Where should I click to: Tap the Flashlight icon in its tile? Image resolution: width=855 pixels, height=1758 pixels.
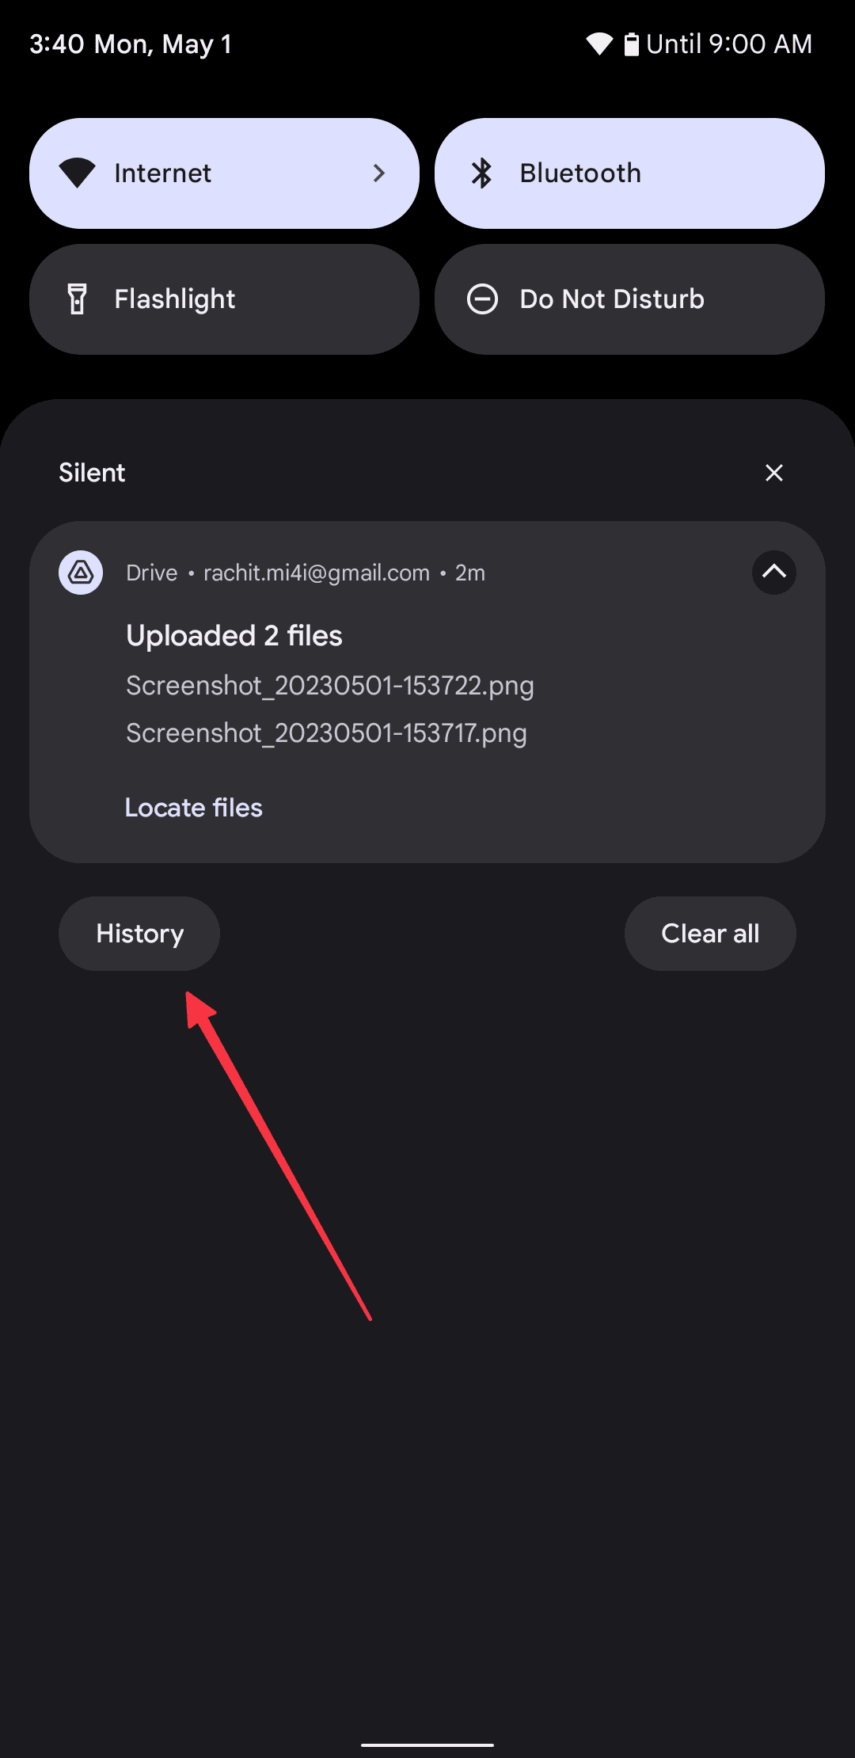point(77,299)
